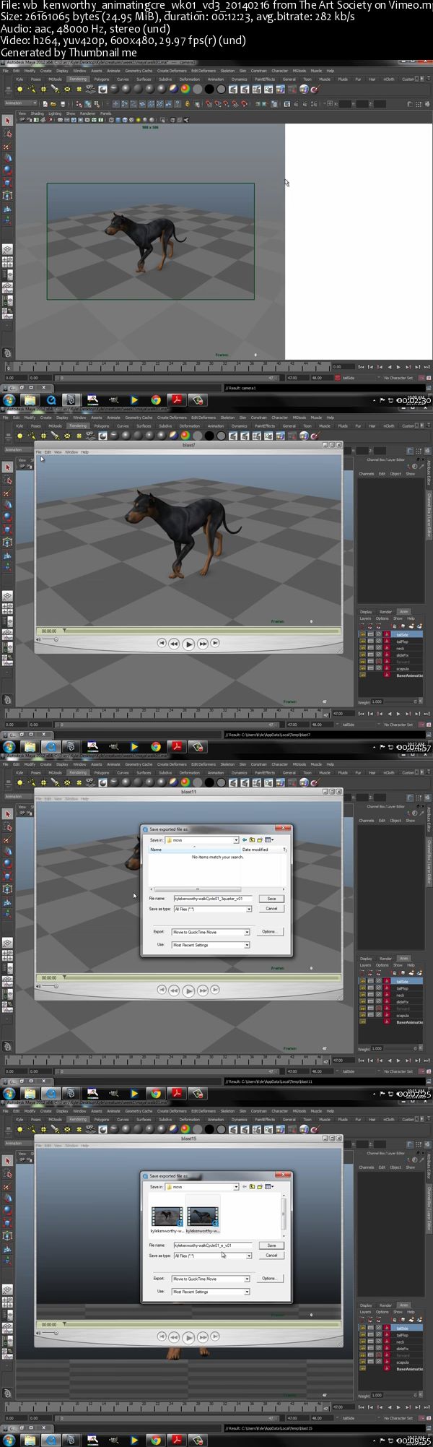This screenshot has height=1447, width=433.
Task: Click black circle shelf icon in camera1 Maya frame
Action: tap(209, 89)
